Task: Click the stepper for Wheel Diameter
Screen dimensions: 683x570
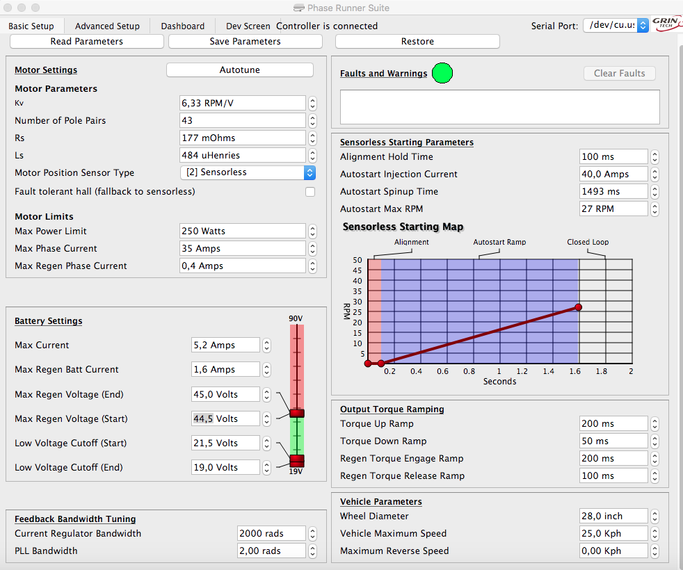Action: click(x=654, y=516)
